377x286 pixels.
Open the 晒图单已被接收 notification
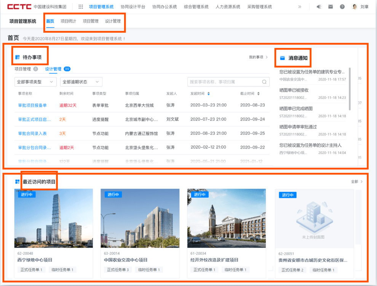pyautogui.click(x=313, y=93)
